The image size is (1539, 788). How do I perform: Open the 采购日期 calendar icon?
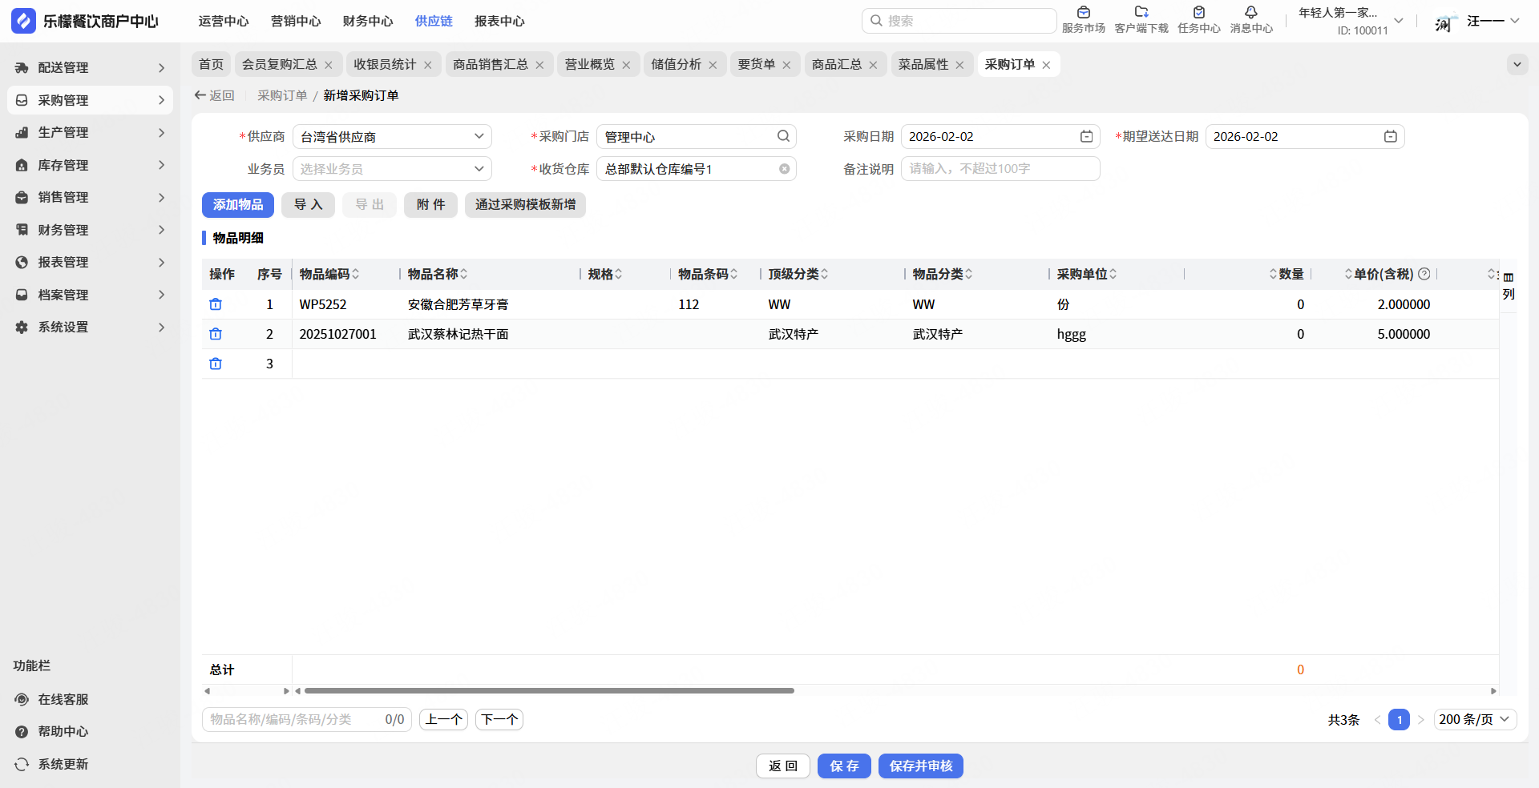click(x=1086, y=137)
